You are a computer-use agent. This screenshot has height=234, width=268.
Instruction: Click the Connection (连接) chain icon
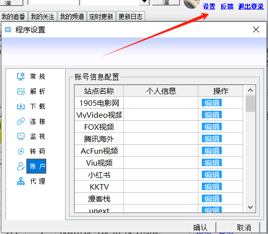pos(21,121)
